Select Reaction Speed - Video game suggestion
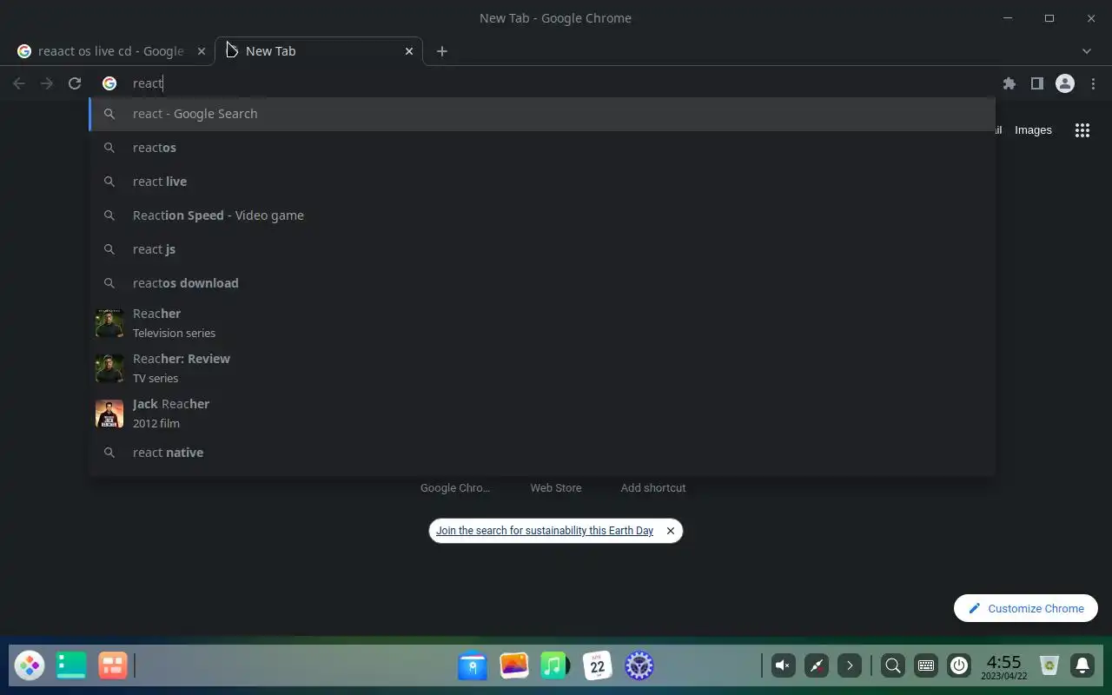Image resolution: width=1112 pixels, height=695 pixels. (542, 215)
